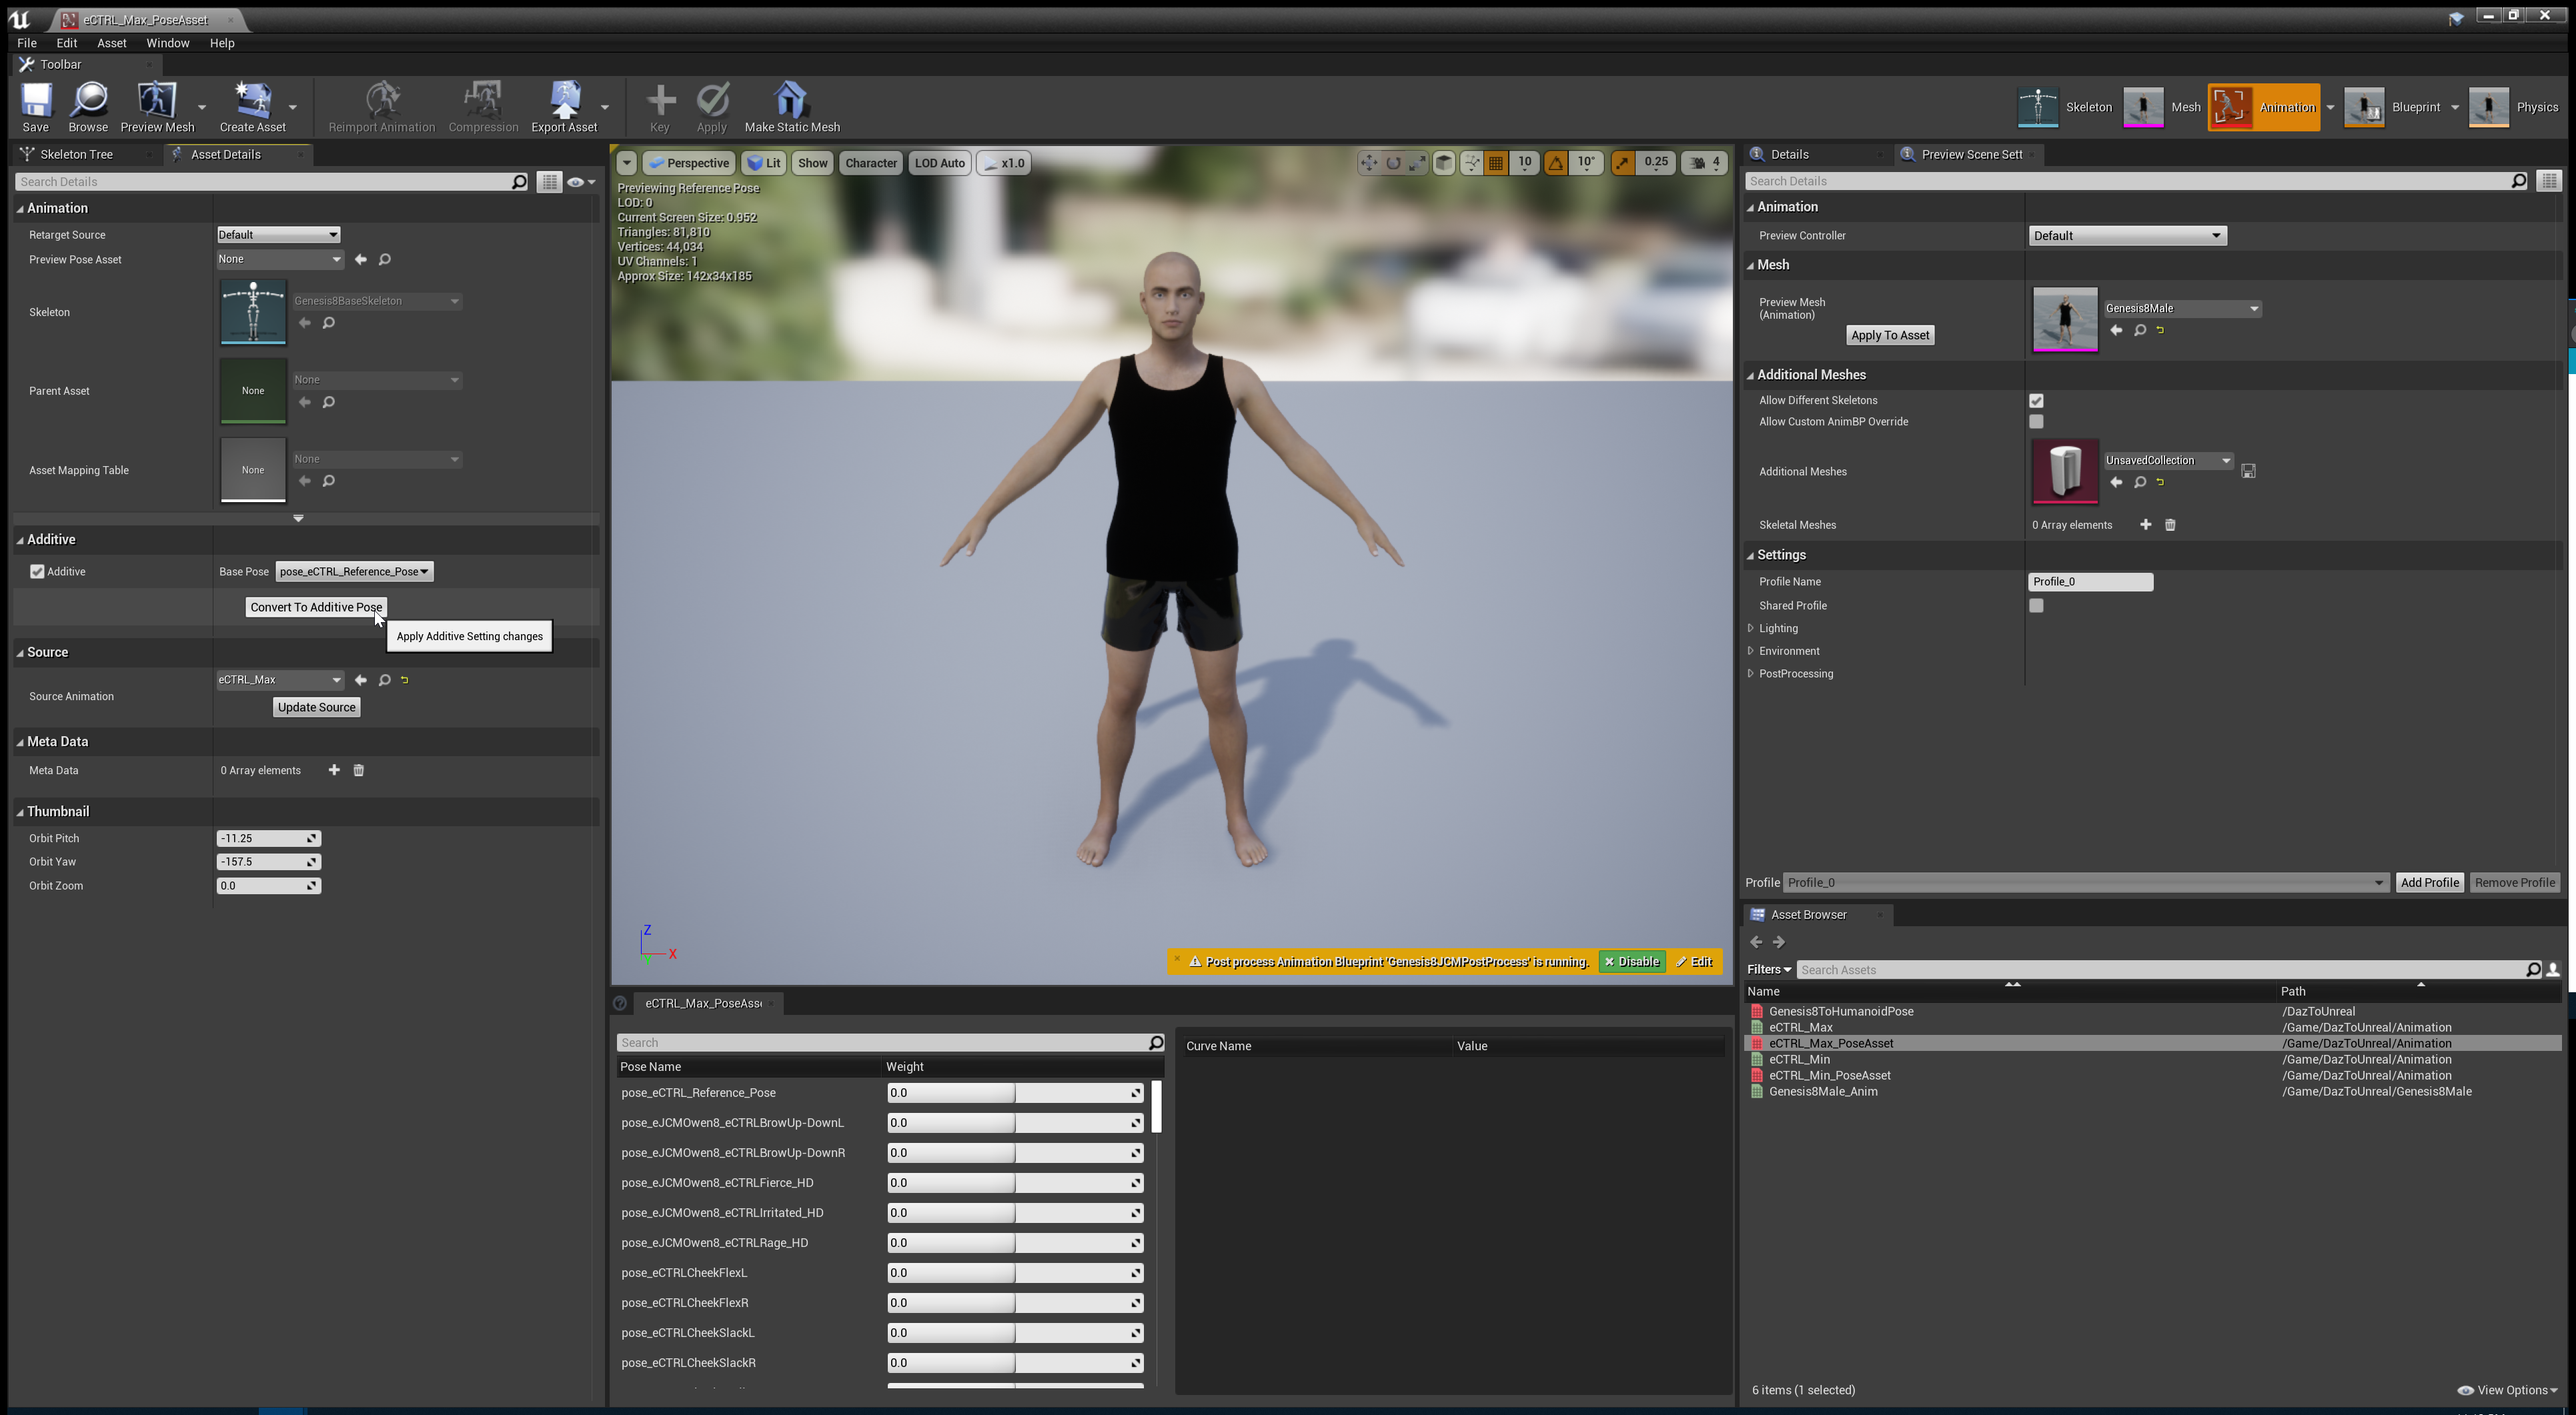2576x1415 pixels.
Task: Switch to Physics editor mode icon
Action: [x=2489, y=107]
